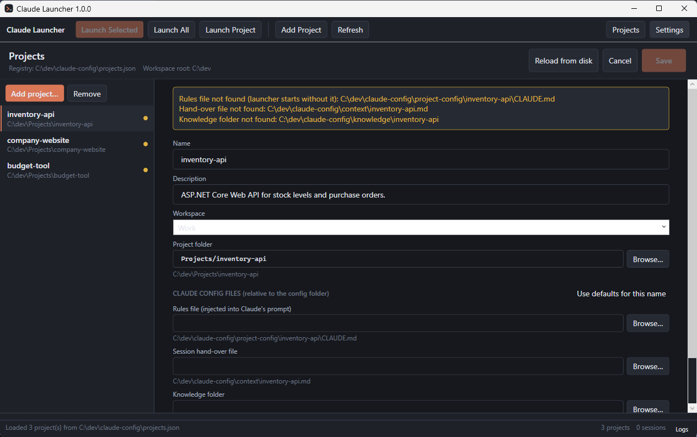Click Use defaults for this name

[x=621, y=294]
